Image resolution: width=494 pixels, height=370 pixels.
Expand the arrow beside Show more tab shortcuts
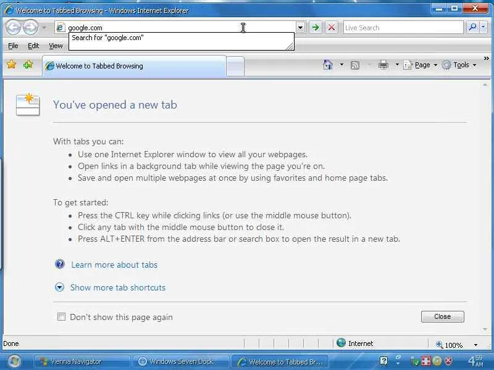pos(59,287)
